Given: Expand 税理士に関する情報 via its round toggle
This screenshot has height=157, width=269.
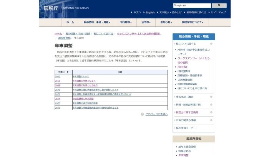Looking at the screenshot, I should (x=211, y=112).
